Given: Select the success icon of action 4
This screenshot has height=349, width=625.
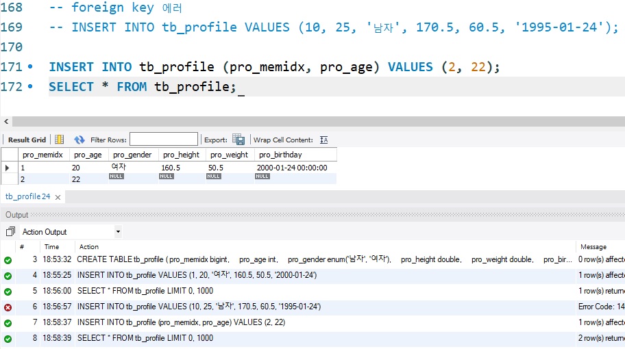Looking at the screenshot, I should click(8, 276).
